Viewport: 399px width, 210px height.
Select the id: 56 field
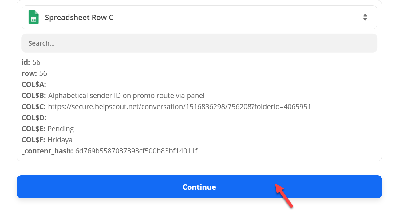tap(31, 62)
